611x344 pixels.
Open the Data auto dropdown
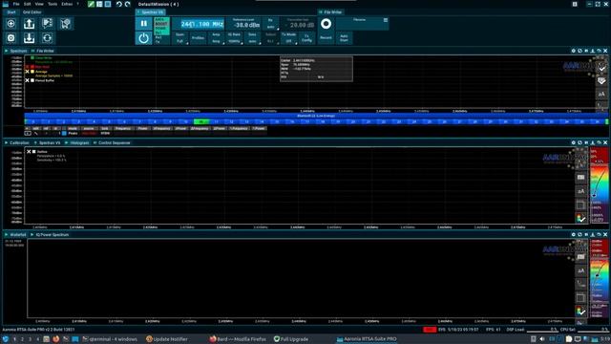point(252,38)
